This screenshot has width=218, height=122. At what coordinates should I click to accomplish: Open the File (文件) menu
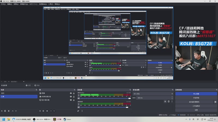tap(3, 4)
